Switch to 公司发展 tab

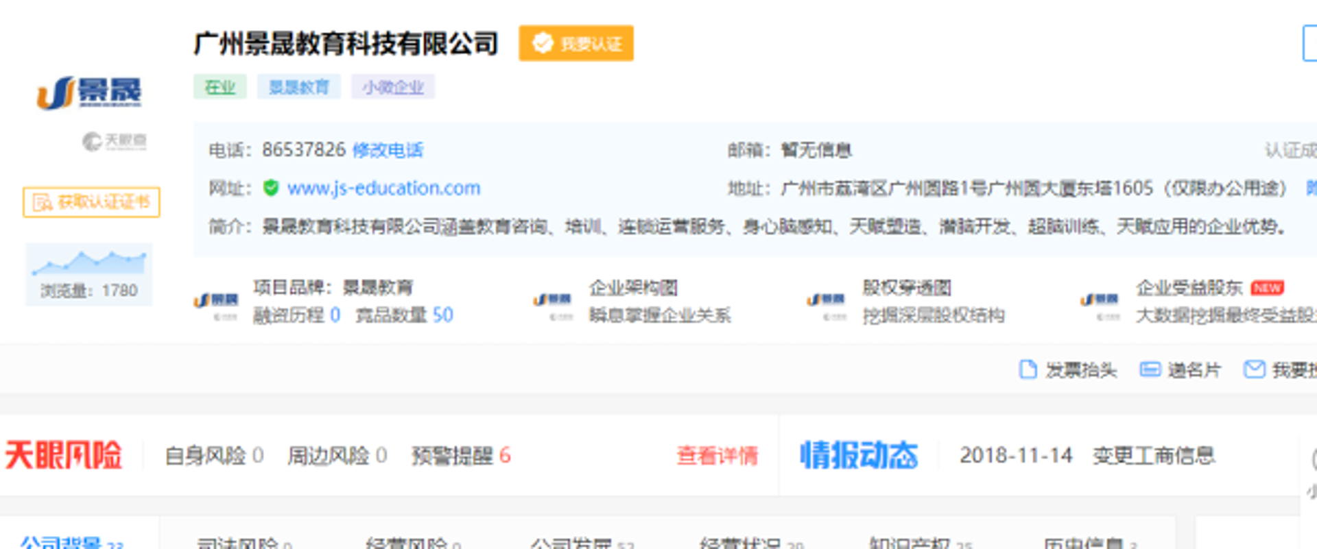point(582,543)
